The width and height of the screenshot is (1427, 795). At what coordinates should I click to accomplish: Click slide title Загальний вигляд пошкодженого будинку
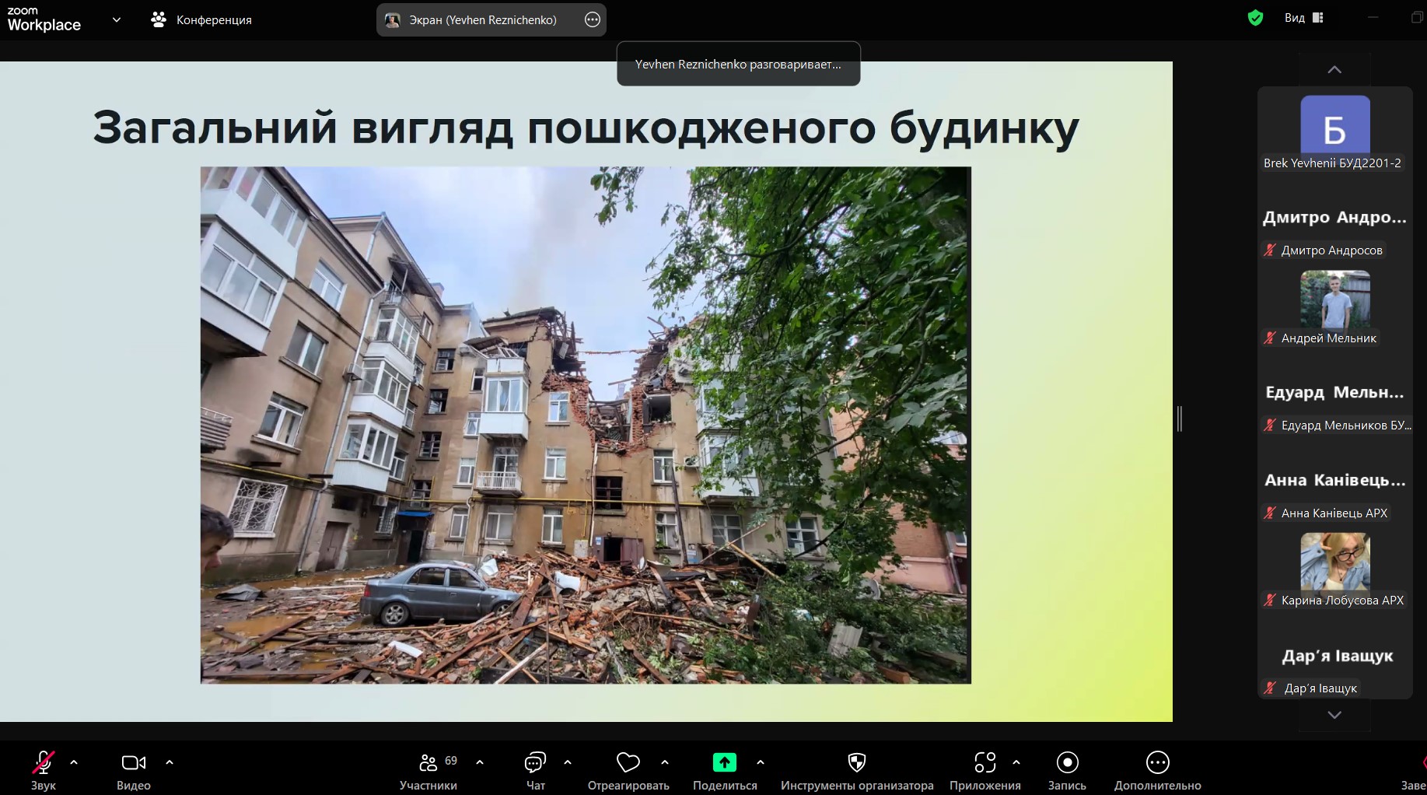coord(586,128)
